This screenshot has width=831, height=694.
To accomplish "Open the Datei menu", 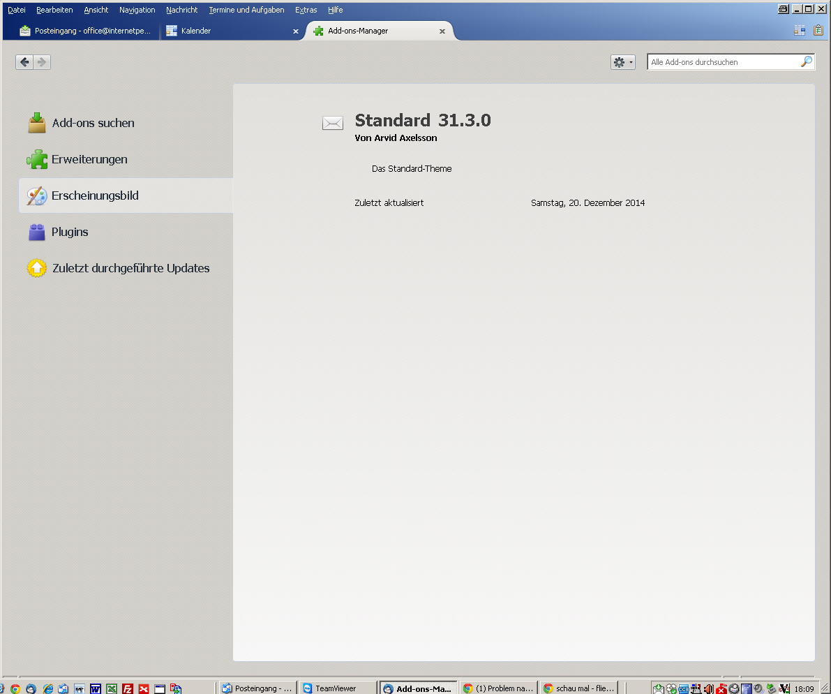I will pos(17,10).
